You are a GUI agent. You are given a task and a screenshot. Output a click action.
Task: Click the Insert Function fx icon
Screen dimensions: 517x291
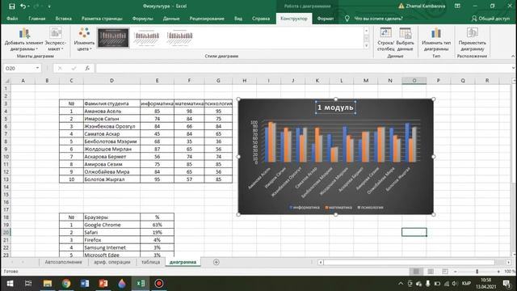[x=87, y=68]
